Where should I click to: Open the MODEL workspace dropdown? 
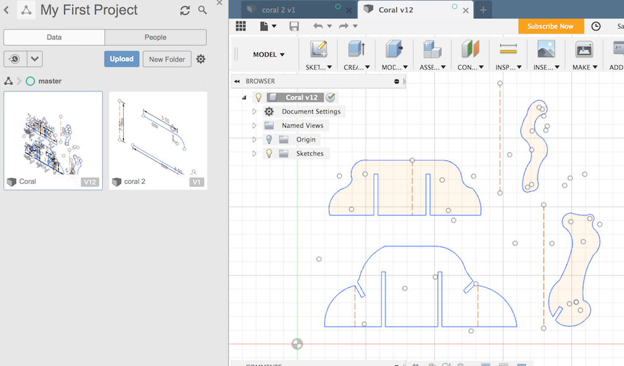[x=269, y=54]
